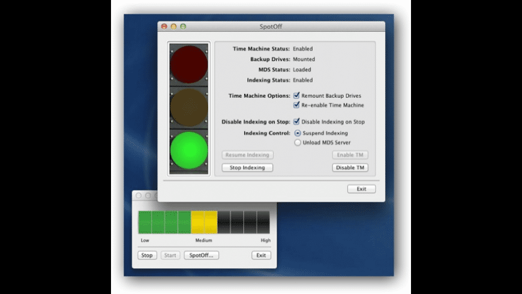Click the Indexing Status Enabled value

[x=302, y=80]
